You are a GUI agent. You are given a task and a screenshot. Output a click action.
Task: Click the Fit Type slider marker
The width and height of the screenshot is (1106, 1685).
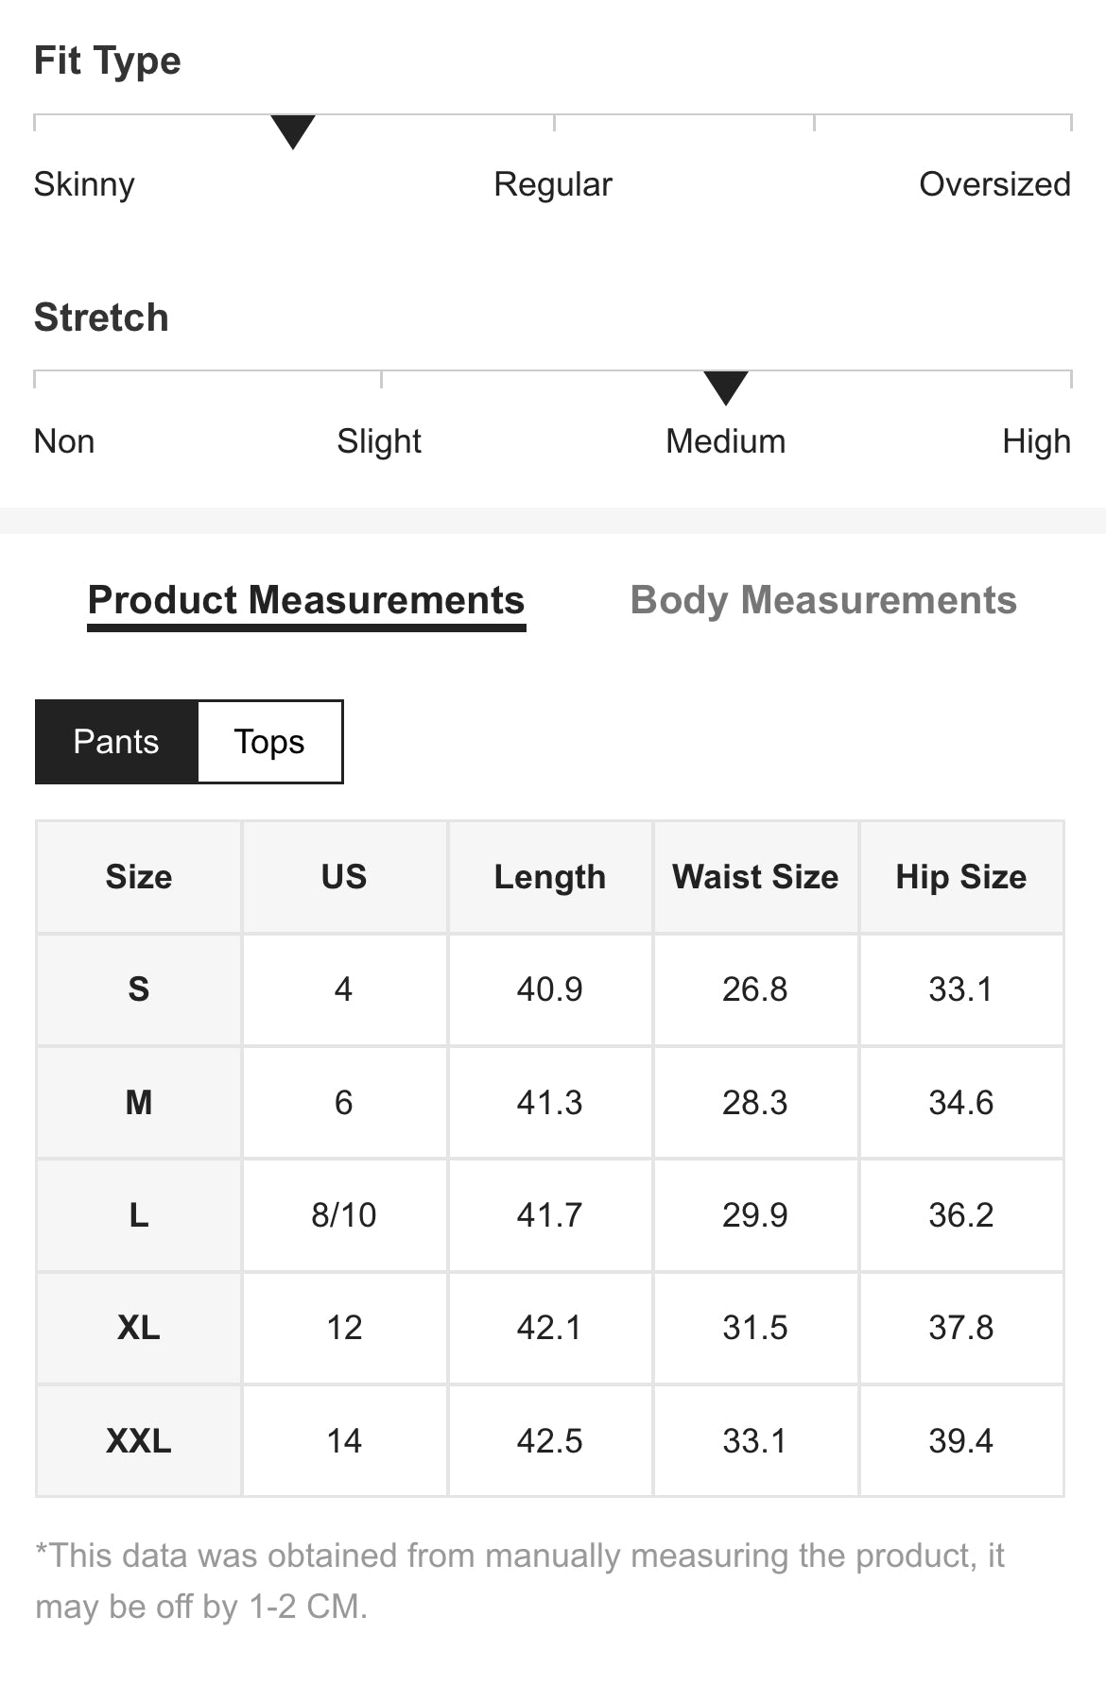pos(293,131)
